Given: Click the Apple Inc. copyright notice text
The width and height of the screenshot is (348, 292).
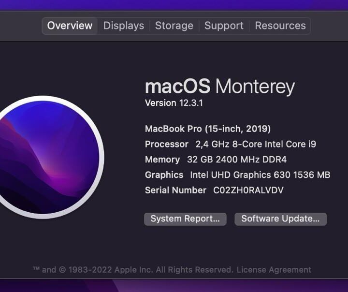Looking at the screenshot, I should click(133, 270).
